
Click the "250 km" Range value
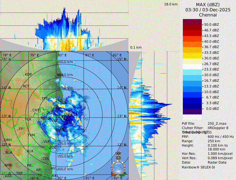tap(214, 141)
